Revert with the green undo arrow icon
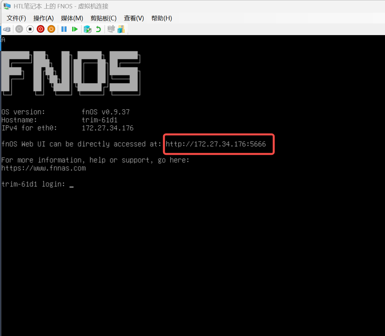Screen dimensions: 385x336 [x=98, y=29]
